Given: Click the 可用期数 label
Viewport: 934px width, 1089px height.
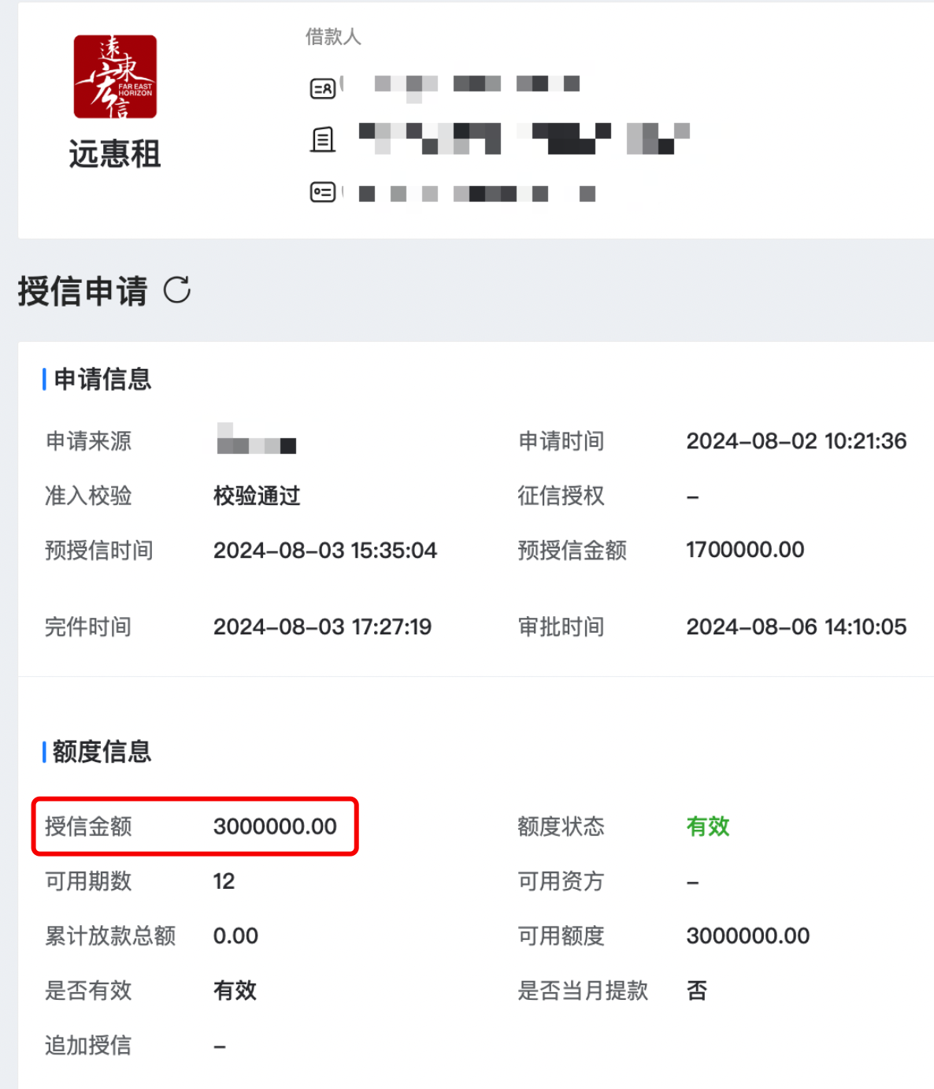Looking at the screenshot, I should click(x=88, y=881).
